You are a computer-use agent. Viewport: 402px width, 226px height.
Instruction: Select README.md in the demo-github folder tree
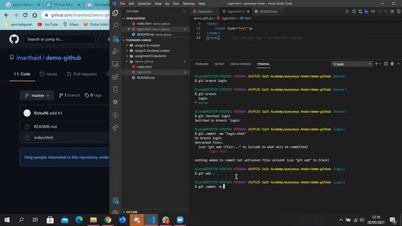145,78
